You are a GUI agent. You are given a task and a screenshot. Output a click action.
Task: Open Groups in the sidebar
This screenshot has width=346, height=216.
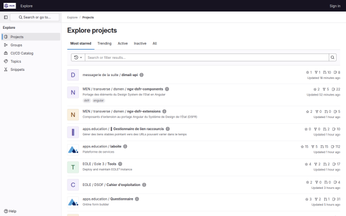31,45
